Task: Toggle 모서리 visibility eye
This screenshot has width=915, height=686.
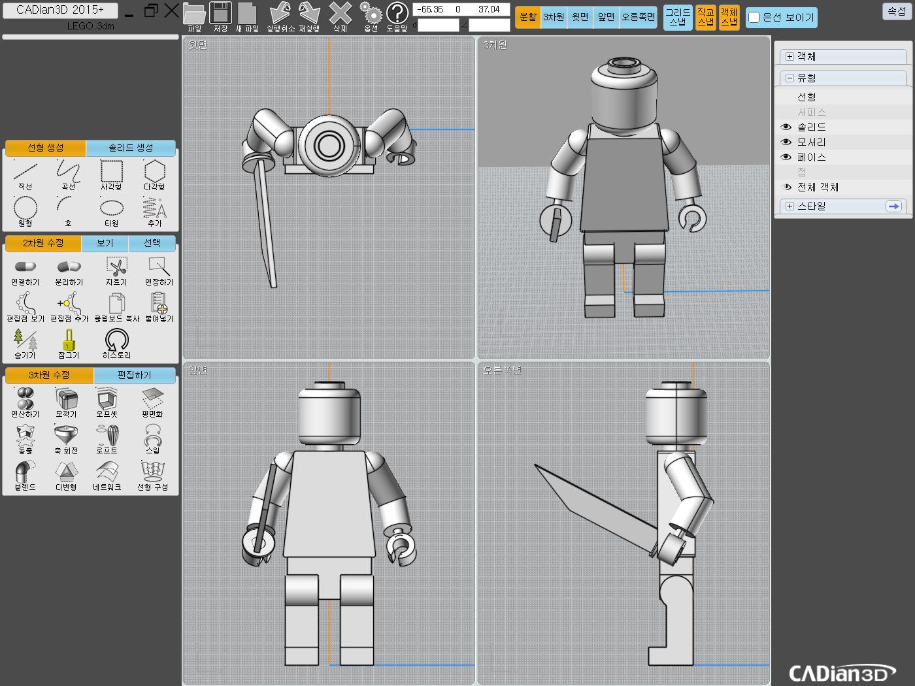Action: click(786, 142)
